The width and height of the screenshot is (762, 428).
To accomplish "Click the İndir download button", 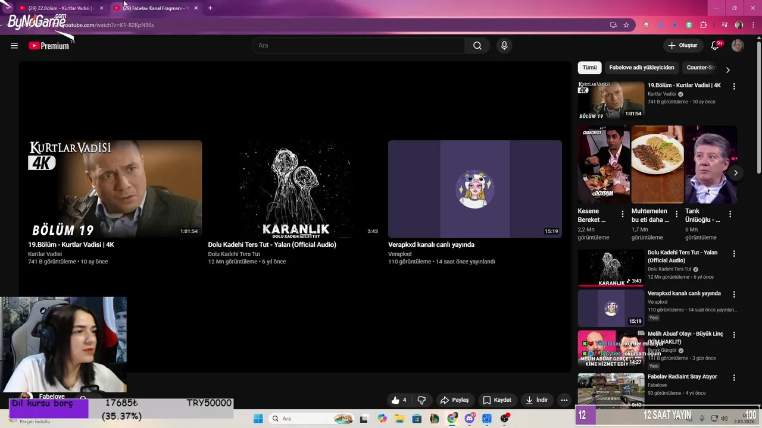I will [x=536, y=400].
